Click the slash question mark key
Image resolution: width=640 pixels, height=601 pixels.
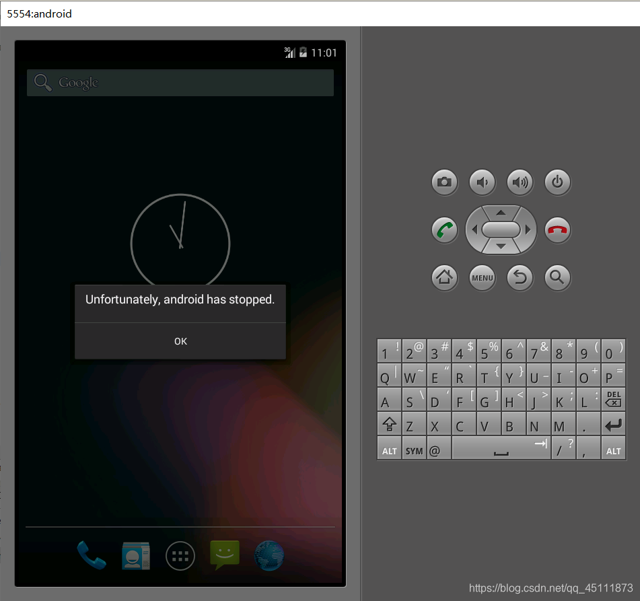pyautogui.click(x=563, y=448)
